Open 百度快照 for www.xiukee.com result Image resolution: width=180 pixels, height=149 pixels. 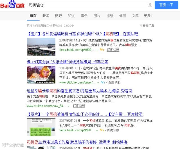pos(79,106)
